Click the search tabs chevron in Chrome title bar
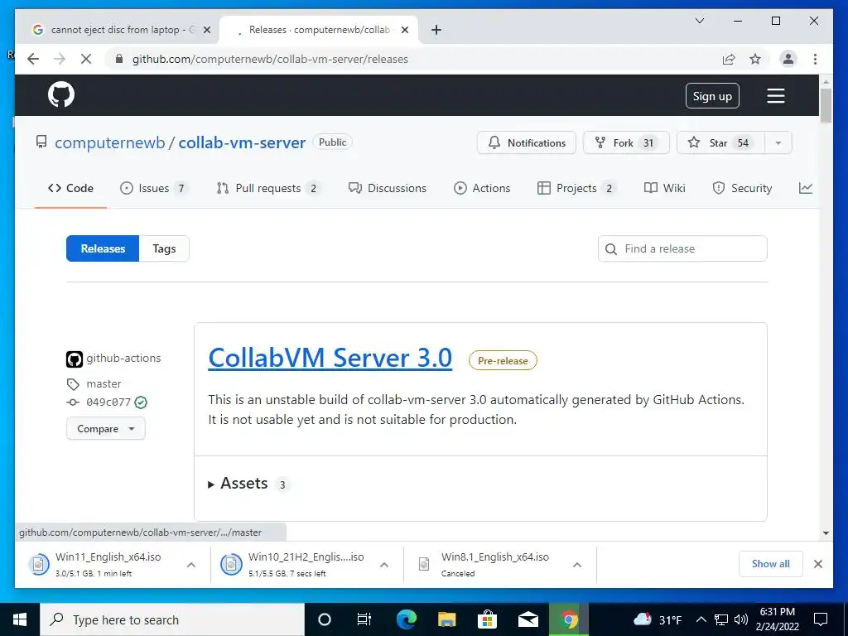Viewport: 848px width, 636px height. point(699,21)
